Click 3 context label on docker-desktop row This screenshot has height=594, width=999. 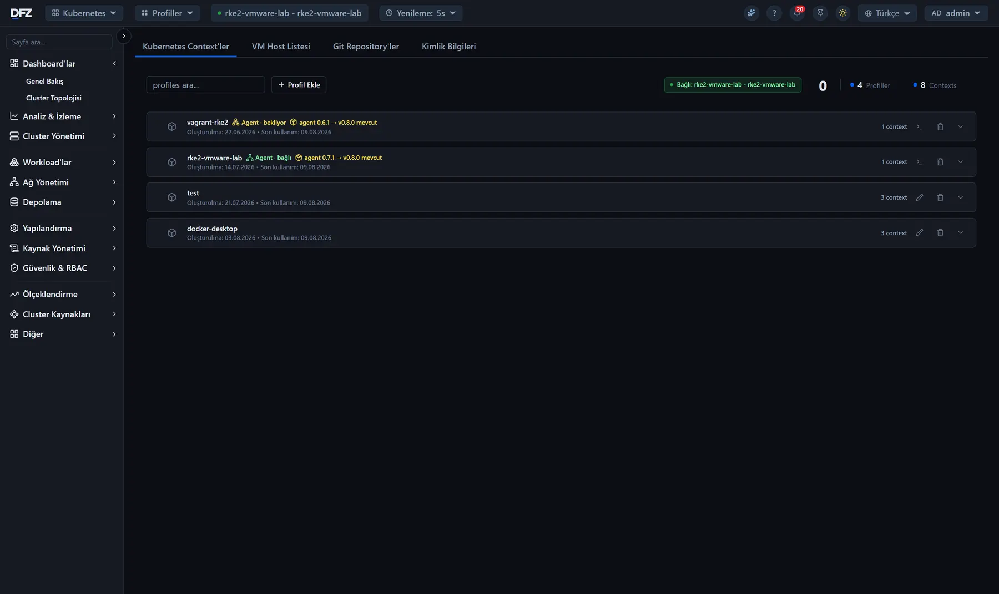(x=894, y=233)
